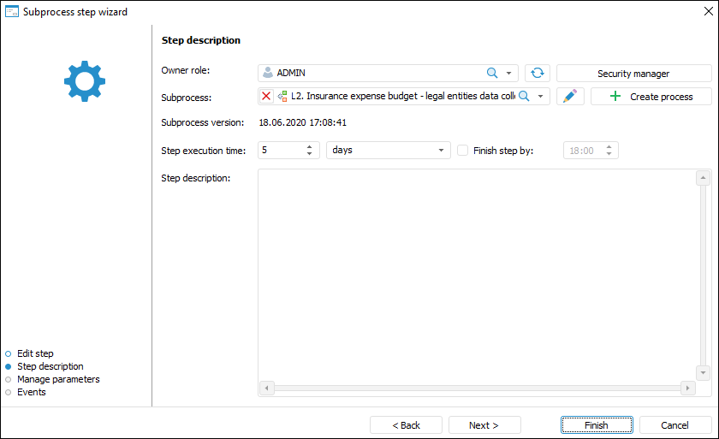The image size is (719, 439).
Task: Enable the Finish step by checkbox
Action: click(463, 151)
